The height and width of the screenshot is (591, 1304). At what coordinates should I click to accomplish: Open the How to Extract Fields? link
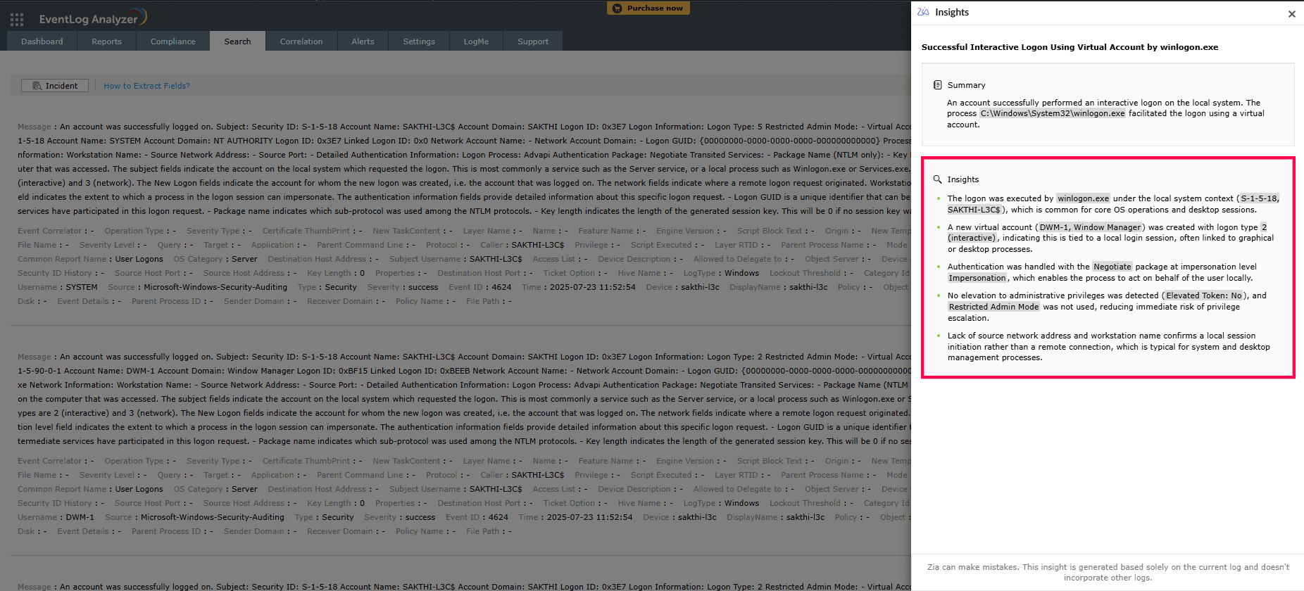pos(146,86)
